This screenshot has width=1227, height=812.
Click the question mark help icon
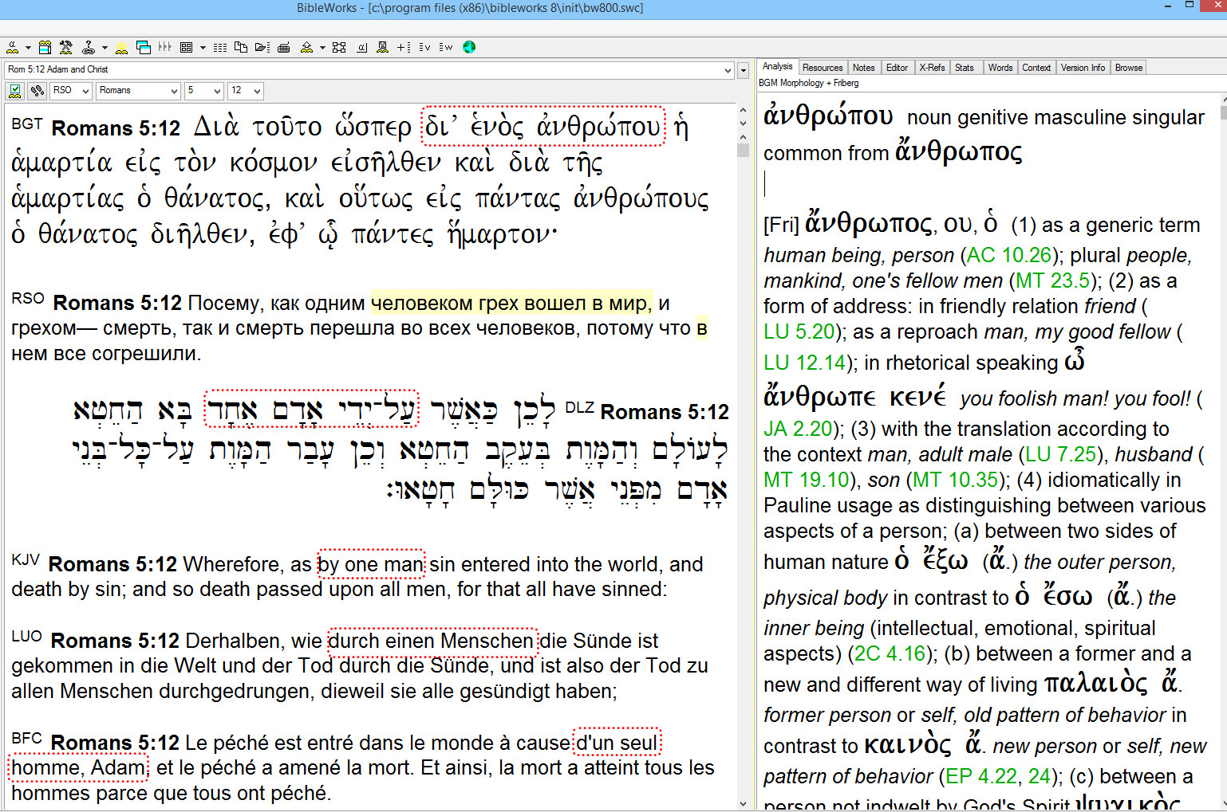pyautogui.click(x=89, y=47)
